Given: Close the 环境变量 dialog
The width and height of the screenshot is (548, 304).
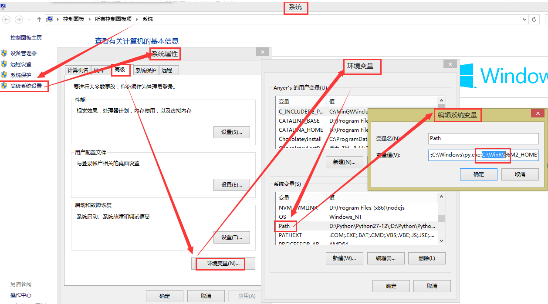Looking at the screenshot, I should 450,64.
